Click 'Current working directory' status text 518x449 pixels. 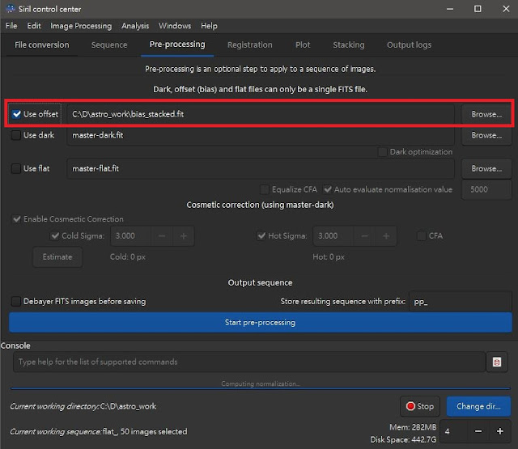tap(83, 406)
